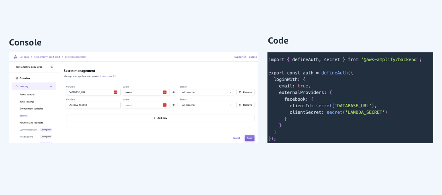Click Notifications sidebar item
Screen dimensions: 442x195
click(x=26, y=137)
